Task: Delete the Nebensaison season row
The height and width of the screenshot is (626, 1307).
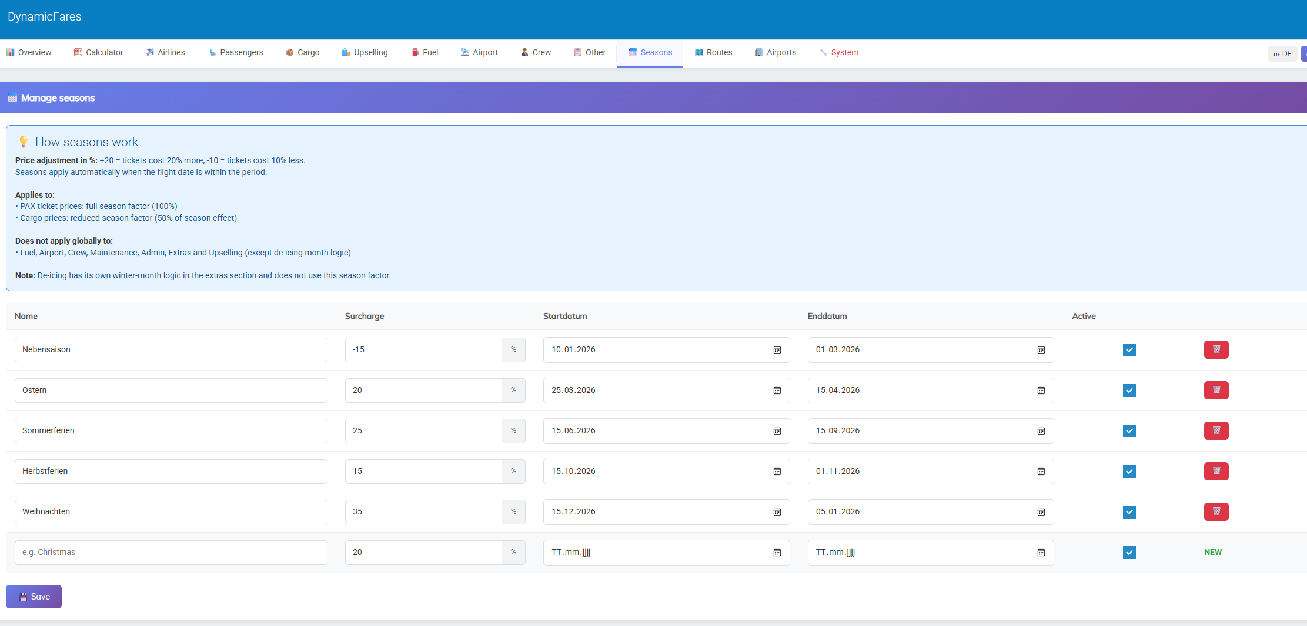Action: coord(1216,349)
